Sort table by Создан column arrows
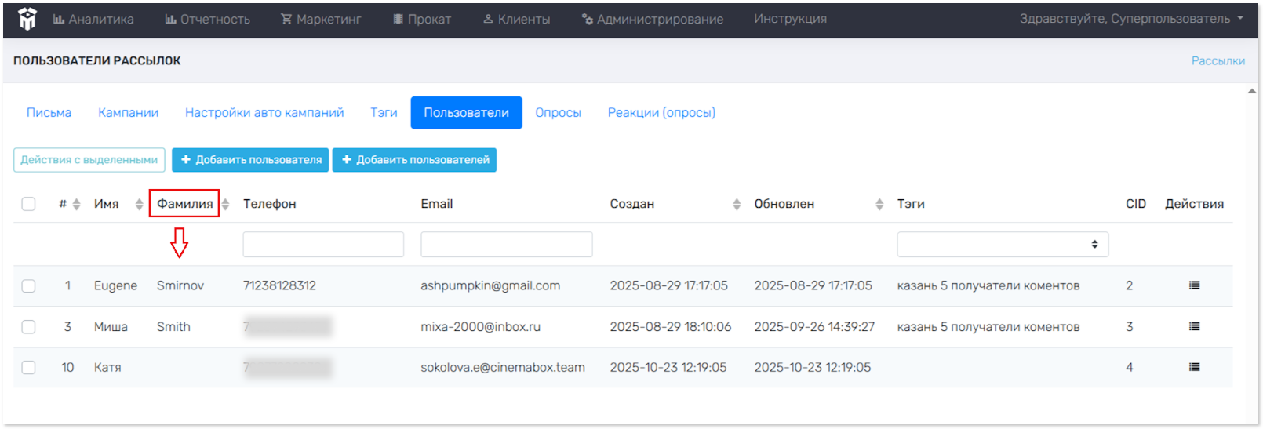 click(x=737, y=204)
